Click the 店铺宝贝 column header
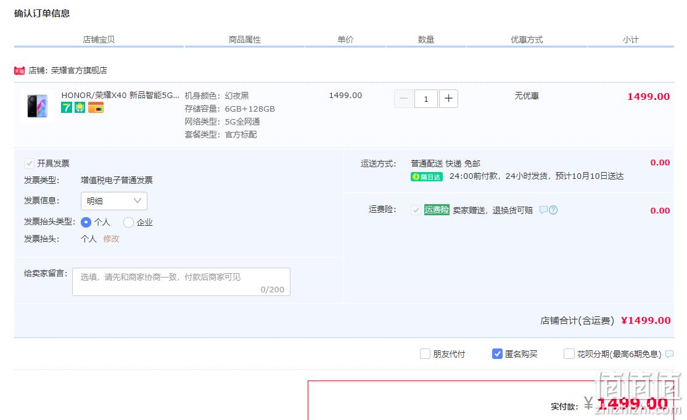The width and height of the screenshot is (687, 420). (x=99, y=39)
